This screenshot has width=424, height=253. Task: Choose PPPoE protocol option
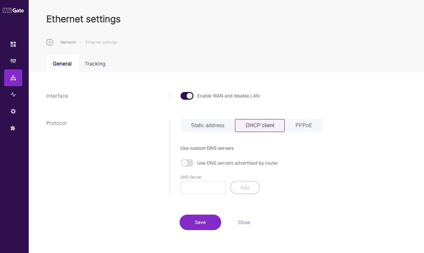click(304, 126)
